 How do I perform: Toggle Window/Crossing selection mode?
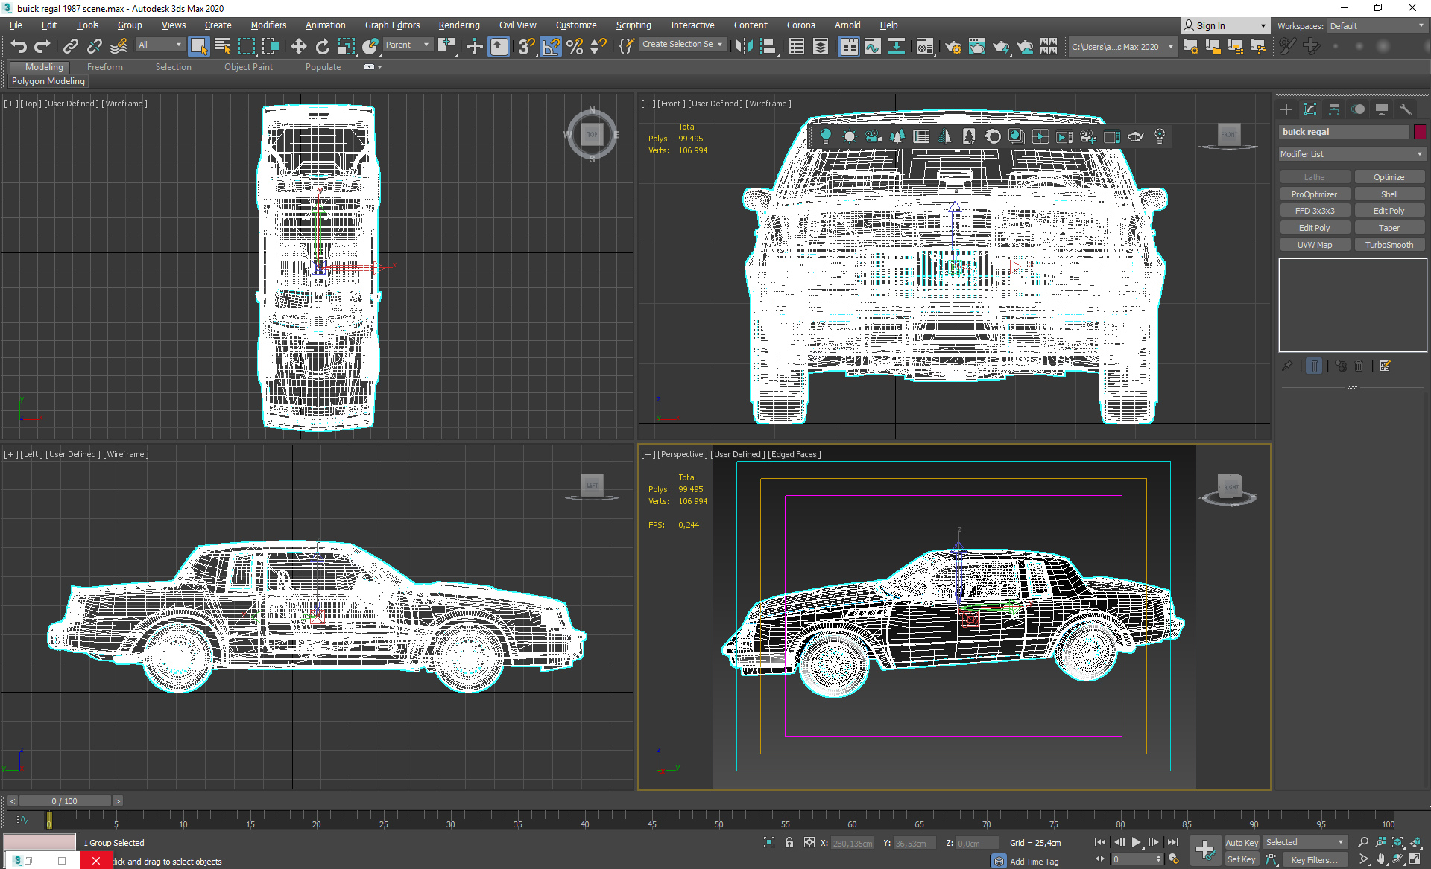pos(270,47)
